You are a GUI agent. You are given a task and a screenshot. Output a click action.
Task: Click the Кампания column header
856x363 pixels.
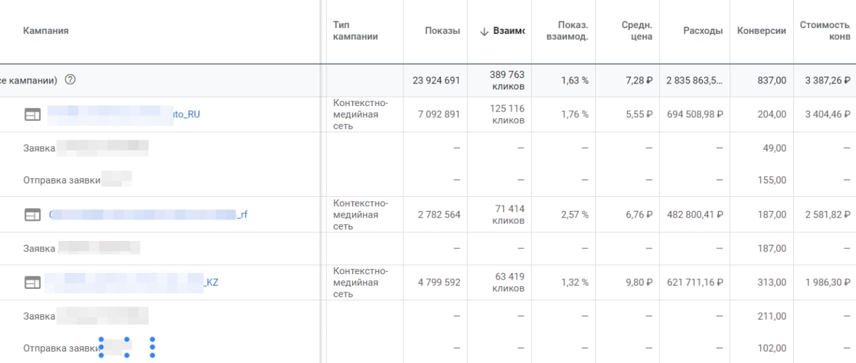click(x=45, y=31)
